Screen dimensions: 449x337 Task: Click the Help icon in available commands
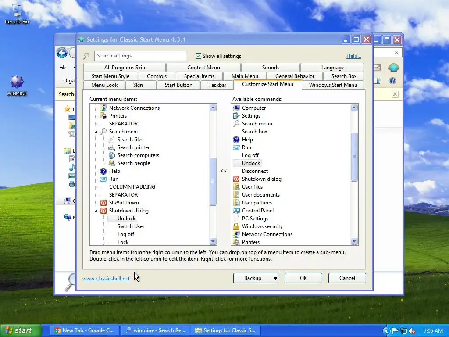(x=236, y=140)
